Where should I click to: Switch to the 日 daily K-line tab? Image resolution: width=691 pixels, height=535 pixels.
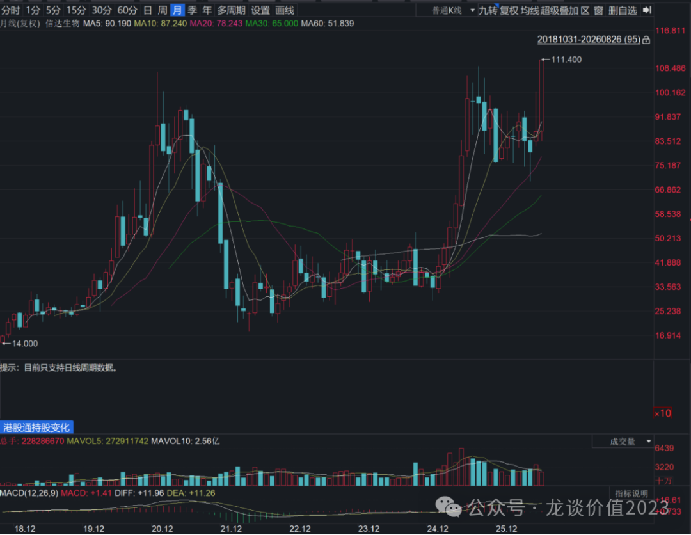[x=148, y=10]
